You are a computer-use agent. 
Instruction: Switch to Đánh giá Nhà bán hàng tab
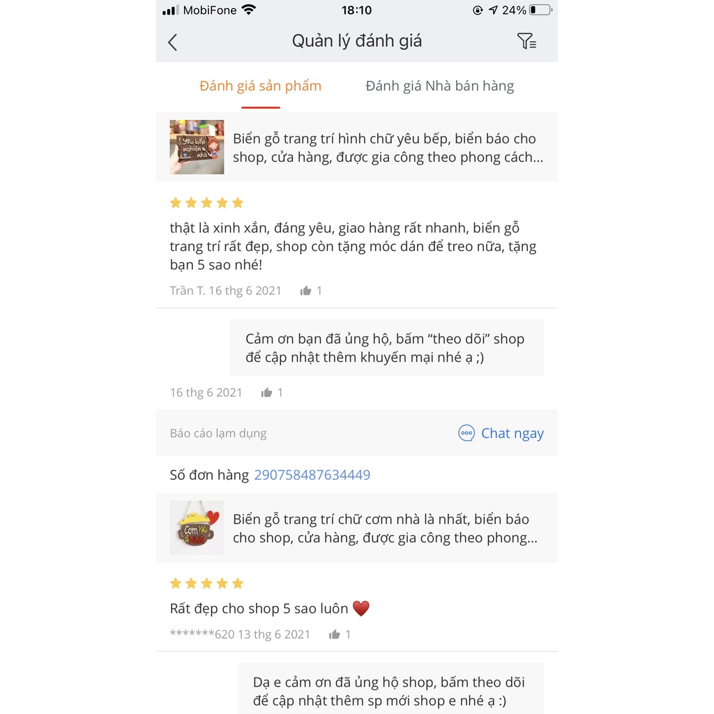(439, 86)
